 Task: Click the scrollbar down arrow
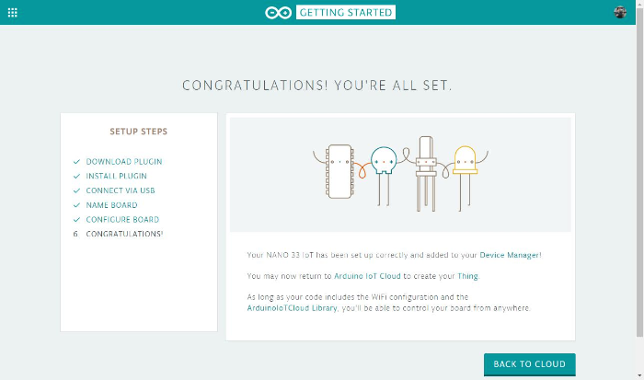[x=640, y=375]
